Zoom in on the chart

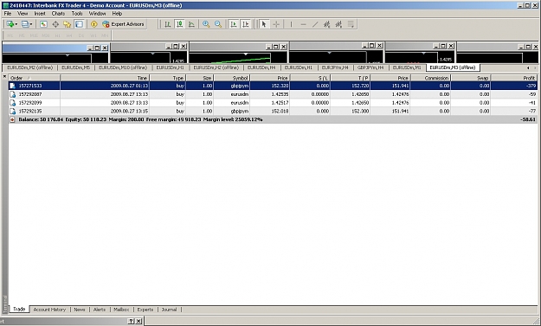tap(206, 24)
